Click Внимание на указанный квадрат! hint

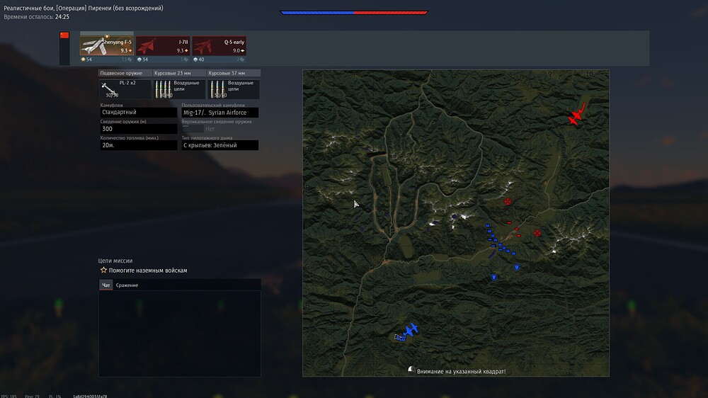pyautogui.click(x=461, y=371)
